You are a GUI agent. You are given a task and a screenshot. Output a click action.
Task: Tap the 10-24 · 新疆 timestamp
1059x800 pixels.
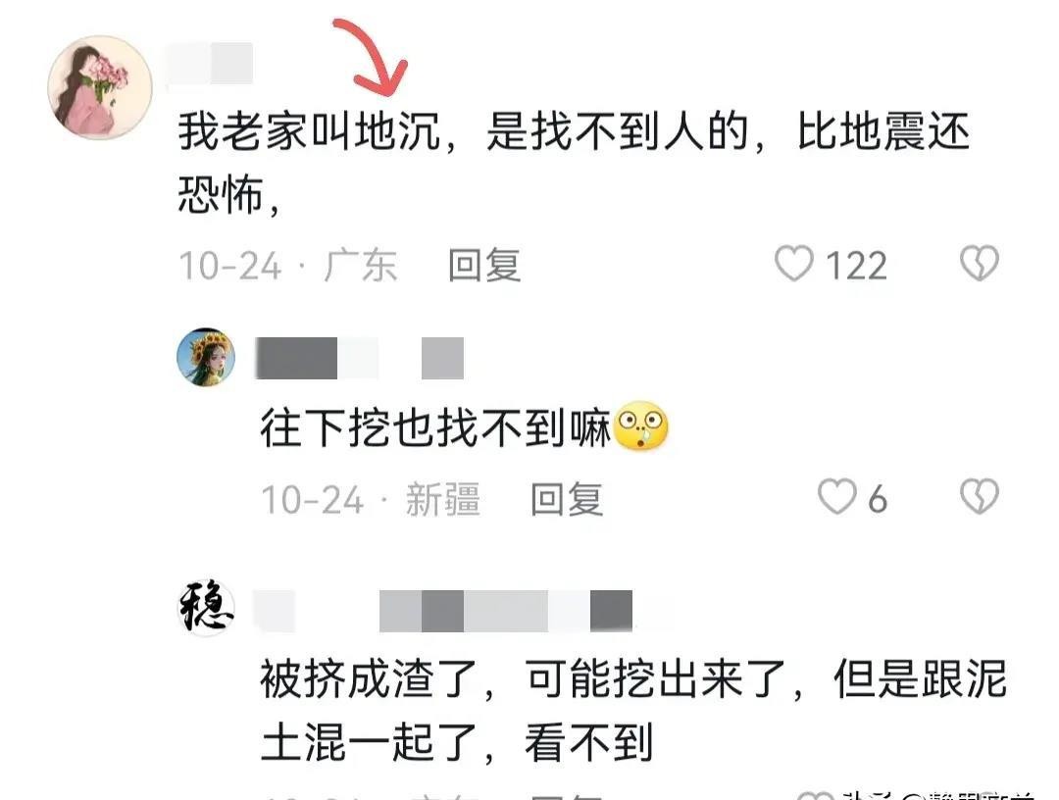pos(371,500)
